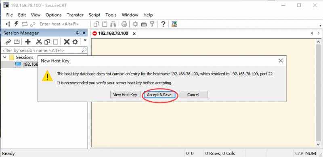The height and width of the screenshot is (157, 323).
Task: Open Properties gear in Session Manager toolbar
Action: pyautogui.click(x=75, y=42)
